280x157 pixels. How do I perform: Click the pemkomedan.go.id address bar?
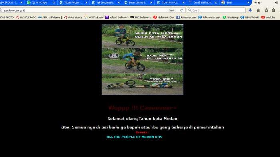point(86,10)
